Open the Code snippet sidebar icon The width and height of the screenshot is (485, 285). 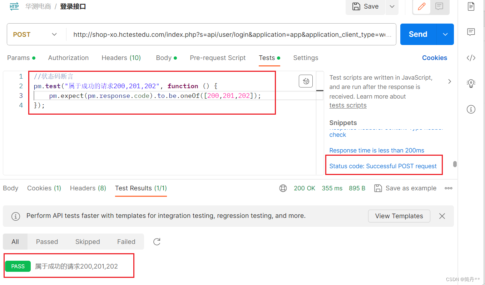point(471,58)
